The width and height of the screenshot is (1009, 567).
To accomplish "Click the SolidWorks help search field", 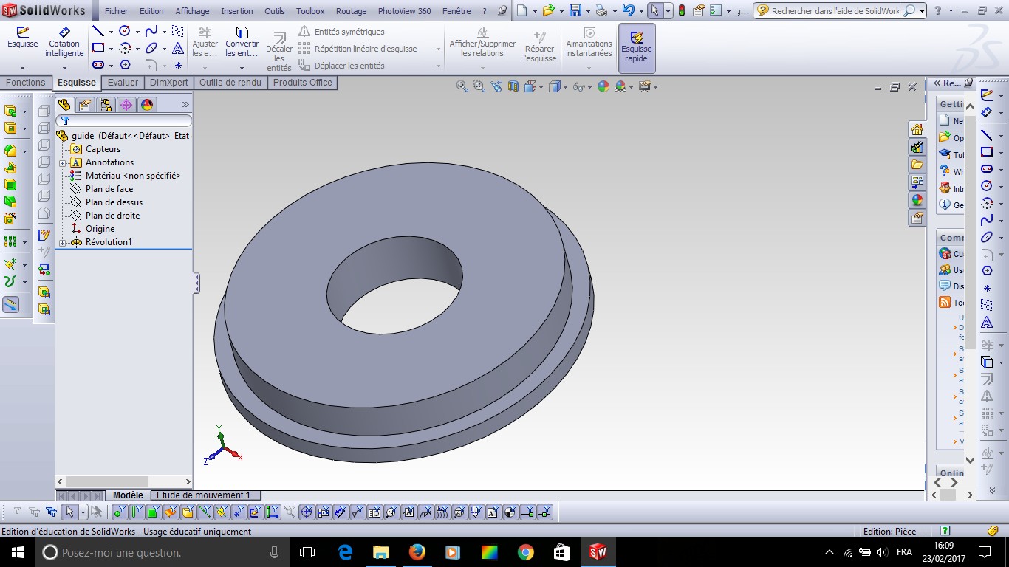I will point(836,10).
